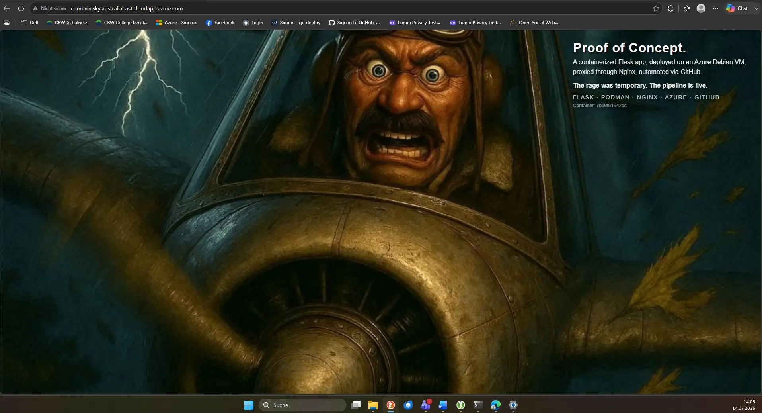This screenshot has height=413, width=762.
Task: Open the second Lumo: Privacy-first bookmark
Action: point(475,23)
